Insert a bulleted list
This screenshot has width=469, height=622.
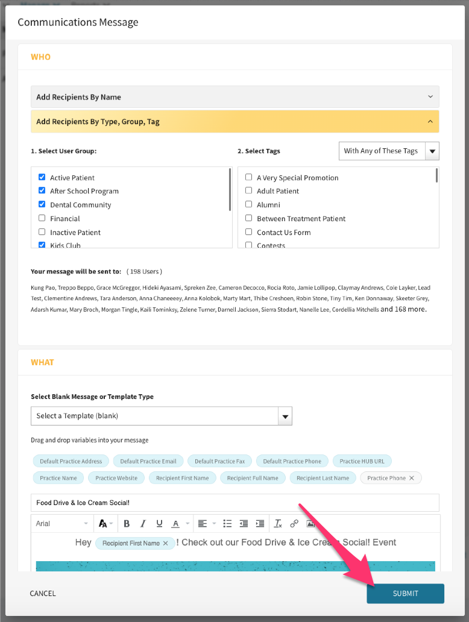click(x=227, y=524)
